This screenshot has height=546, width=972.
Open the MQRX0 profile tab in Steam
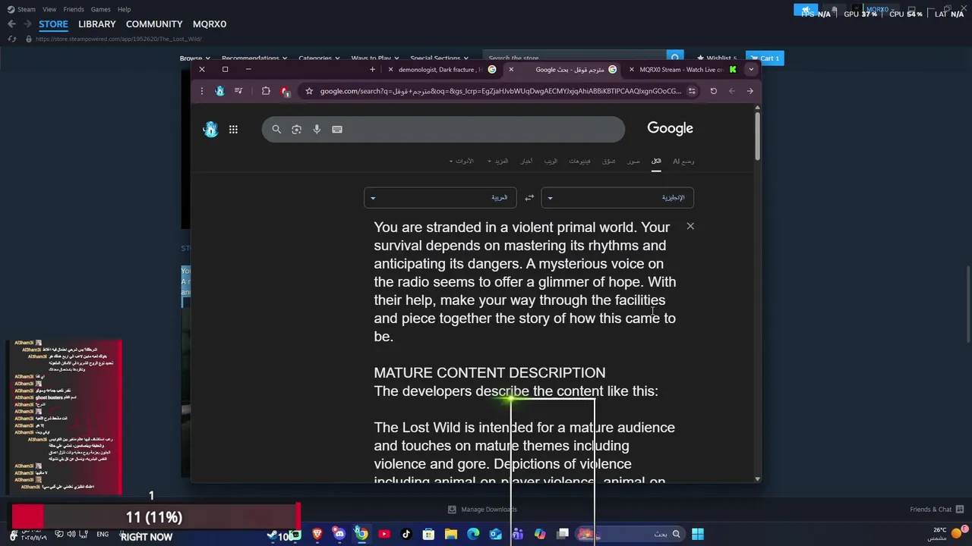point(210,24)
